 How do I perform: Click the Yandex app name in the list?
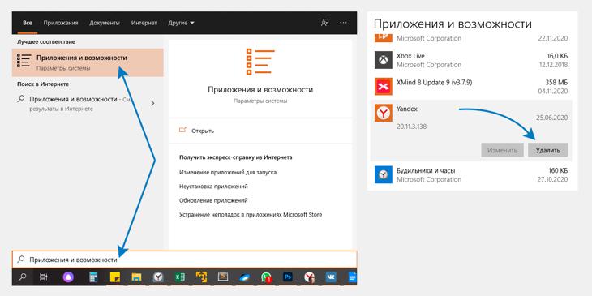407,109
